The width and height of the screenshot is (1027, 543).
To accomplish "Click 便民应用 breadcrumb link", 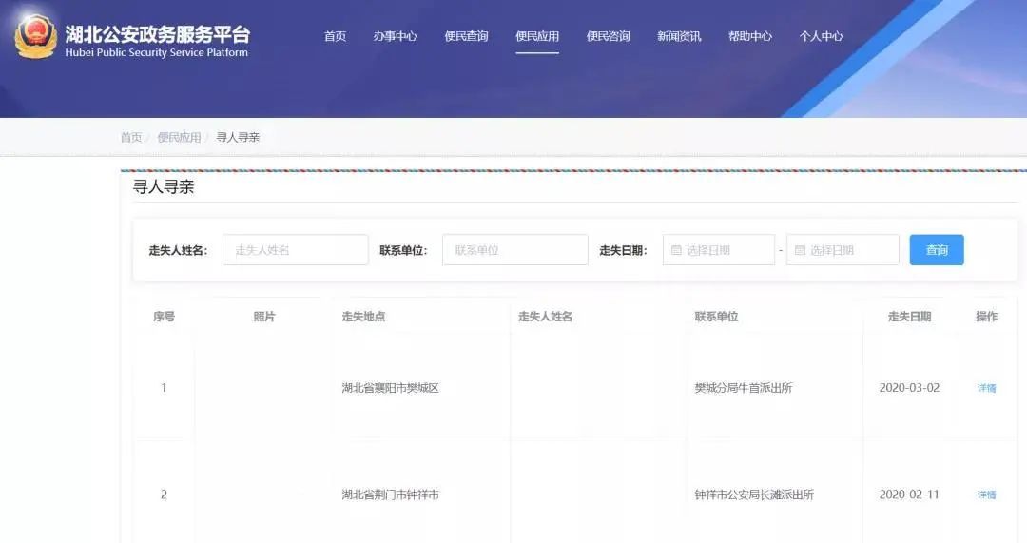I will [x=179, y=137].
